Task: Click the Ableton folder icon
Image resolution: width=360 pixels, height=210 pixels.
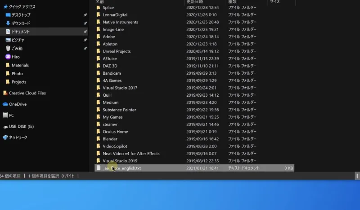Action: [99, 44]
